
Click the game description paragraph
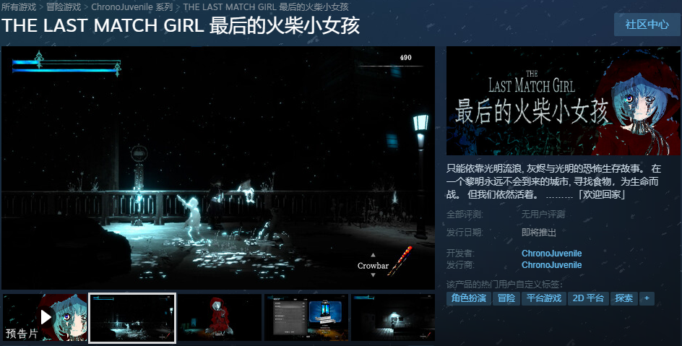(553, 182)
